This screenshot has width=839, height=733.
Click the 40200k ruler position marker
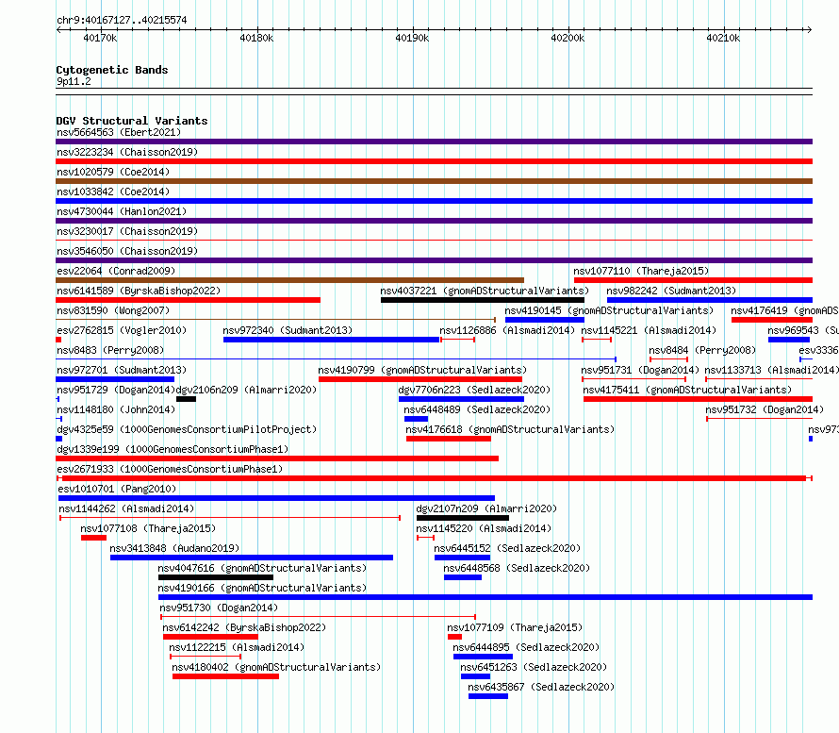click(568, 38)
